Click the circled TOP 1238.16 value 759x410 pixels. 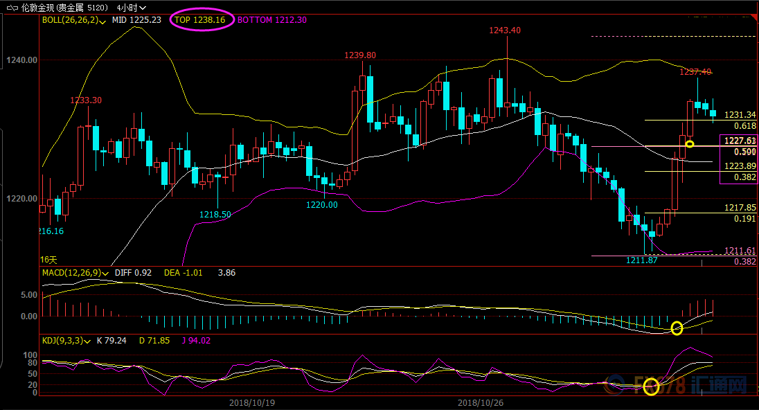(x=199, y=20)
